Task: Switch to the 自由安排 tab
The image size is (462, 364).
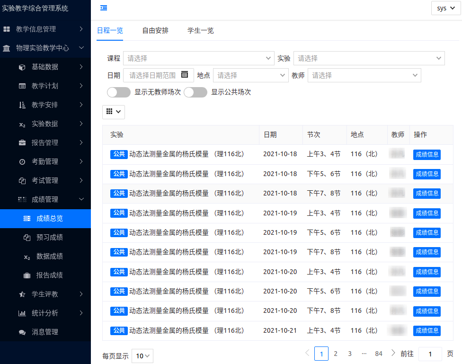Action: pyautogui.click(x=155, y=31)
